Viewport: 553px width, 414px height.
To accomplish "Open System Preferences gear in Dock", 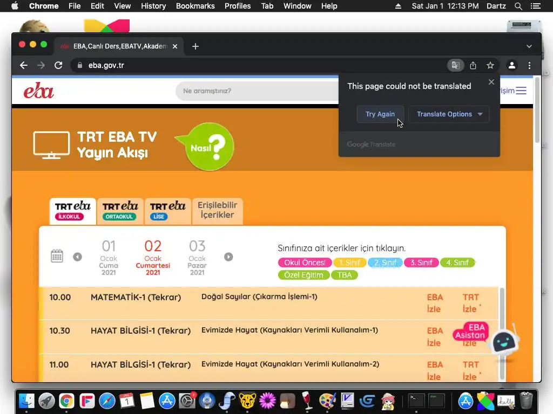I will (x=187, y=401).
